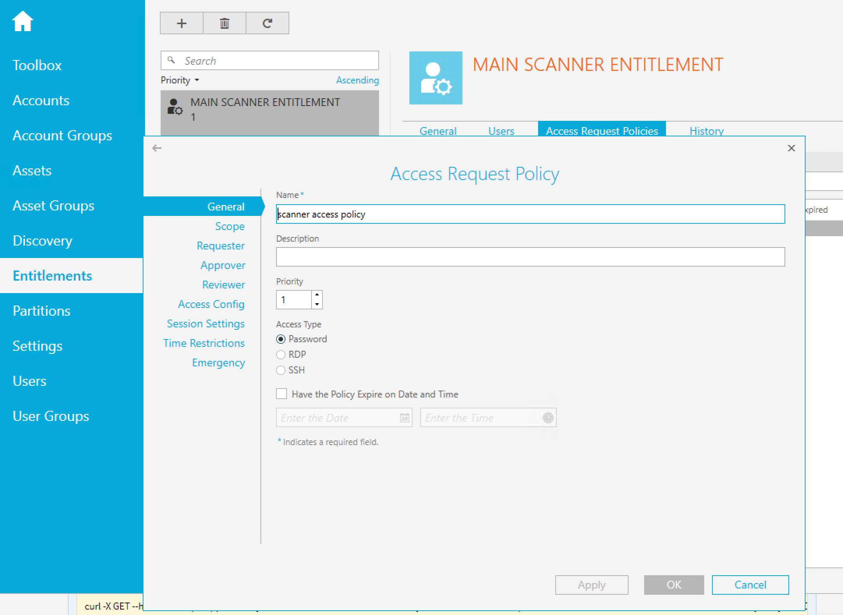Click the trash can delete icon

pyautogui.click(x=225, y=23)
